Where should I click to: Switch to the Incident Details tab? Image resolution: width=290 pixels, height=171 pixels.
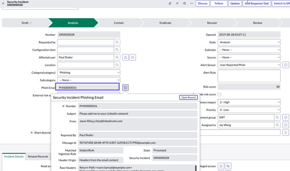point(14,157)
